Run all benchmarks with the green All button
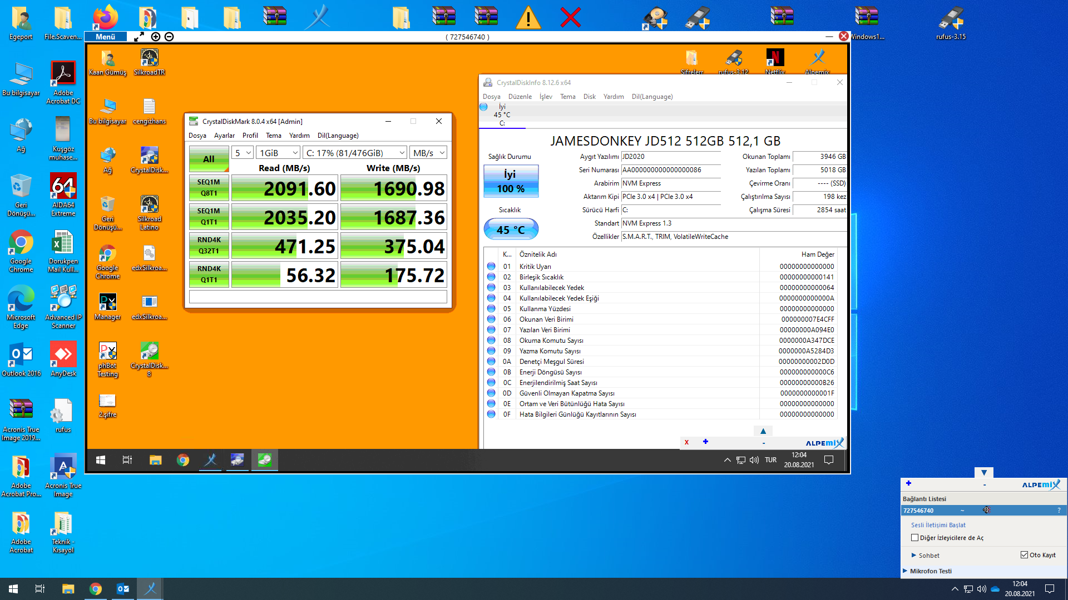The height and width of the screenshot is (600, 1068). 209,159
